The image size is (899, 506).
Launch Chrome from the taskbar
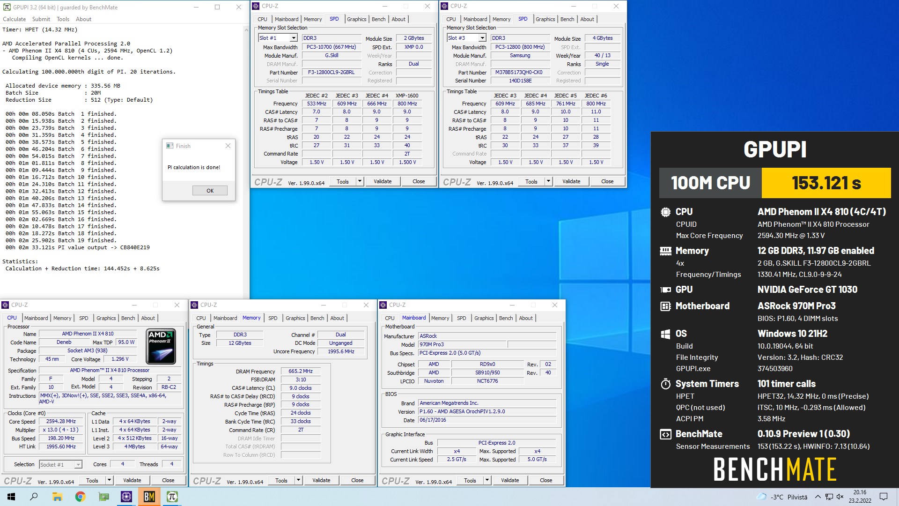(x=80, y=497)
